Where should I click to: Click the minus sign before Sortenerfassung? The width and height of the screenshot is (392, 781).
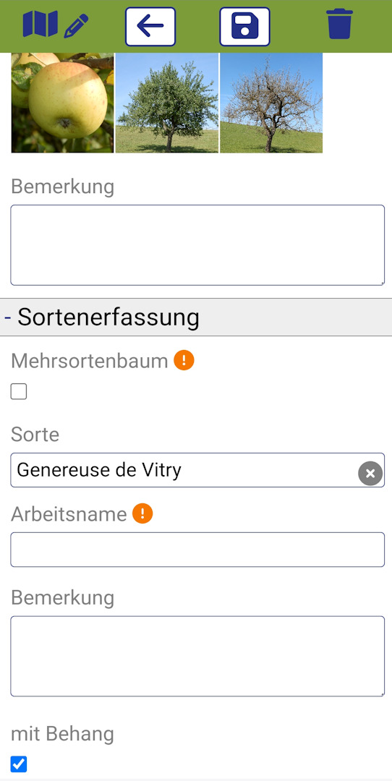pos(8,317)
